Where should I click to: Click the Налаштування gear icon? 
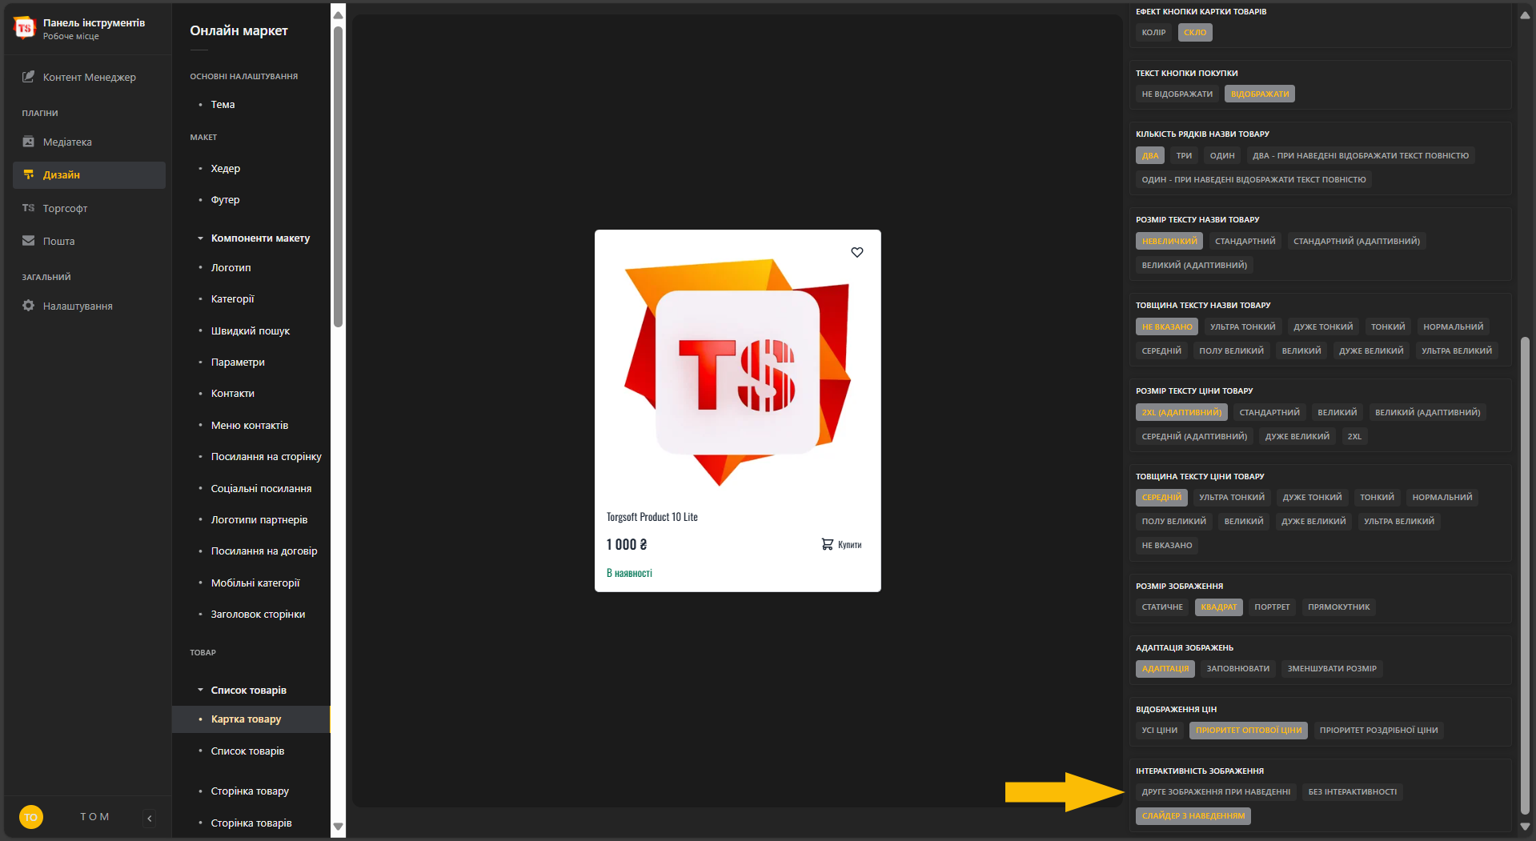tap(29, 306)
